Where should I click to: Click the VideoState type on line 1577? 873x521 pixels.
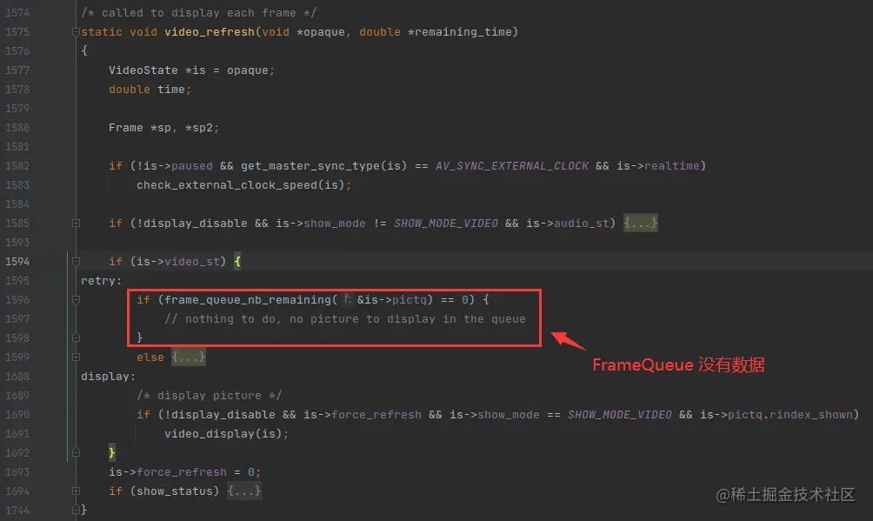[x=143, y=70]
